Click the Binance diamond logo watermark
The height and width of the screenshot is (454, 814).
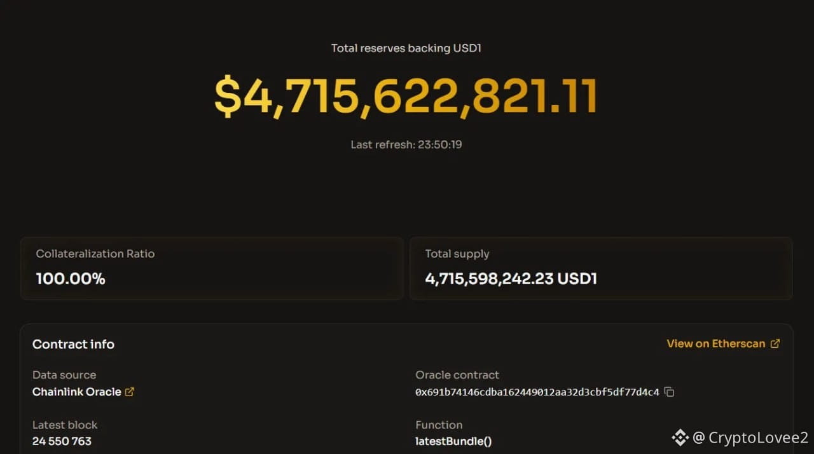[x=680, y=437]
